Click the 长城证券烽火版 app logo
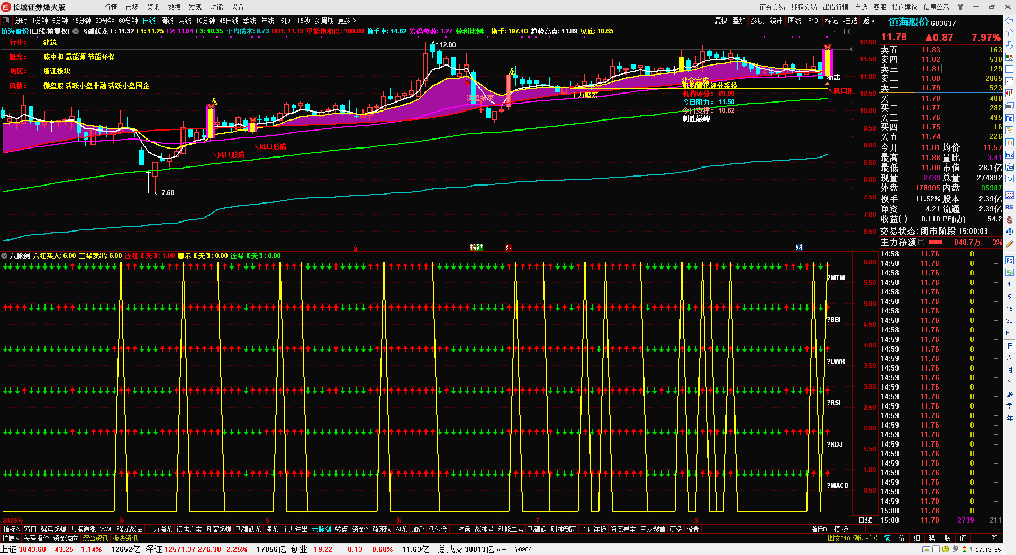The height and width of the screenshot is (555, 1016). 6,7
